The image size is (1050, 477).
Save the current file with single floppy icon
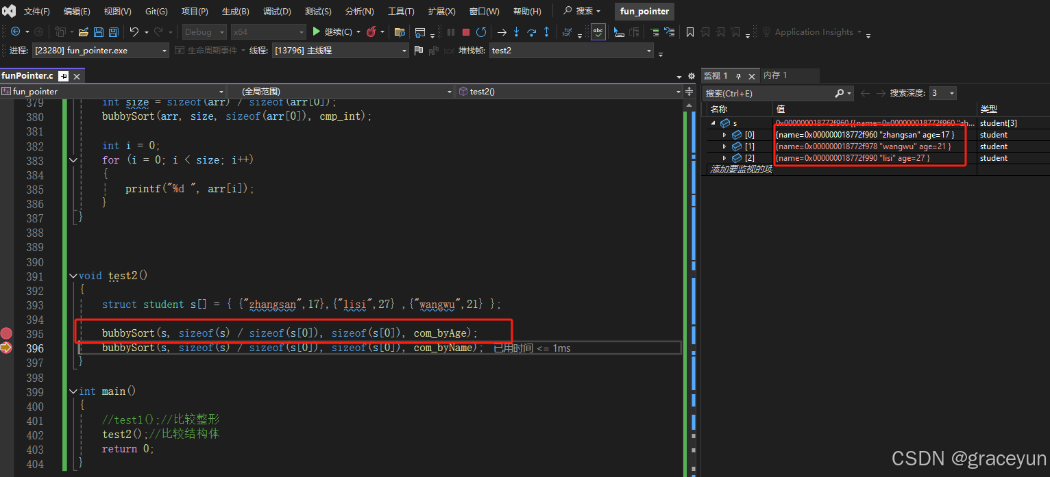99,31
